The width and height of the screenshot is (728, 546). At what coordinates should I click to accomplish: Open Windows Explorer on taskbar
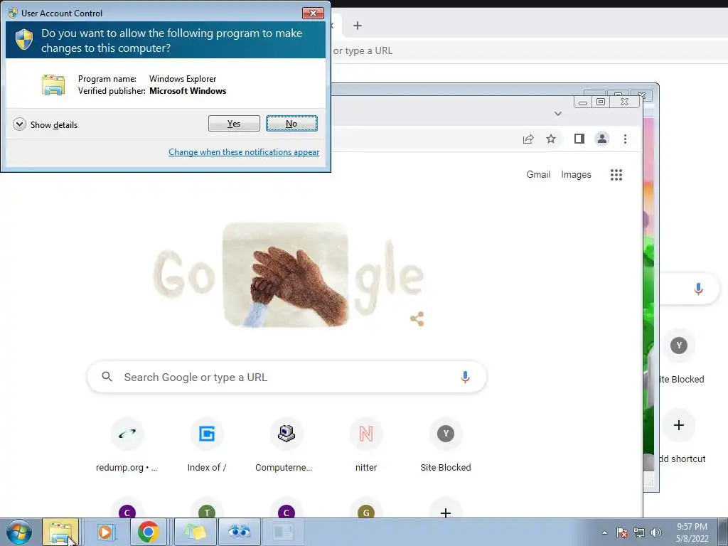click(x=60, y=532)
